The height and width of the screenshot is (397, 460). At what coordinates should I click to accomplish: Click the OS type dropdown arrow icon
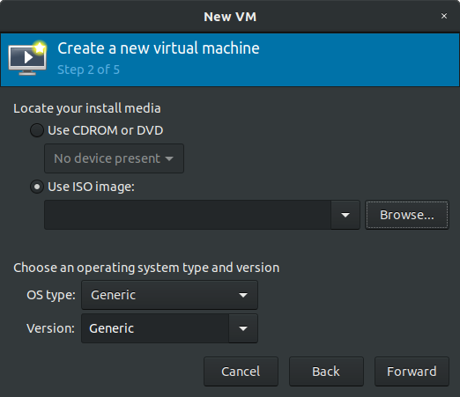(x=243, y=295)
